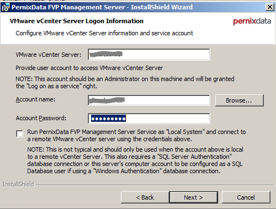276x209 pixels.
Task: Click the 'Account Password:' label
Action: (41, 118)
